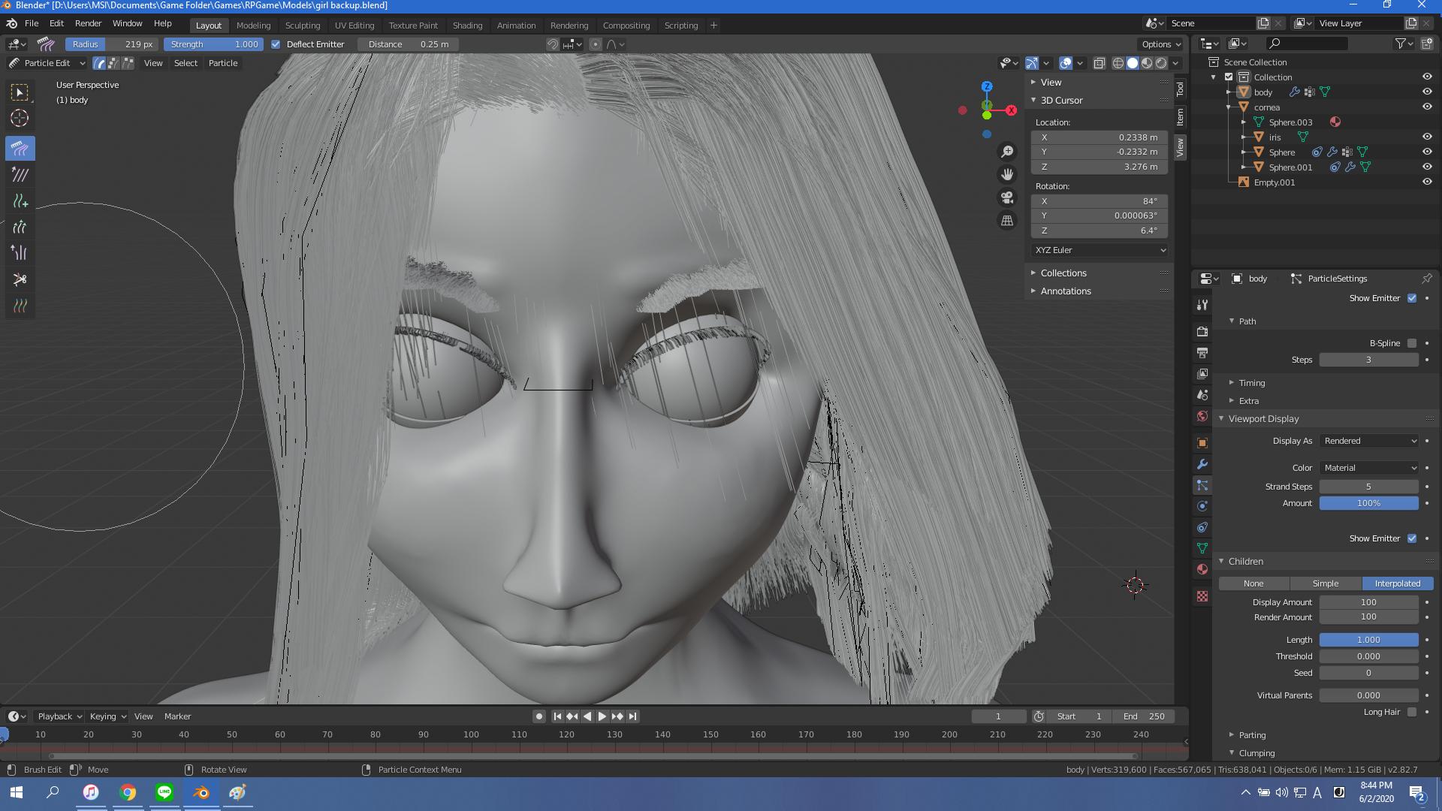Open the File menu
Viewport: 1442px width, 811px height.
click(x=32, y=23)
